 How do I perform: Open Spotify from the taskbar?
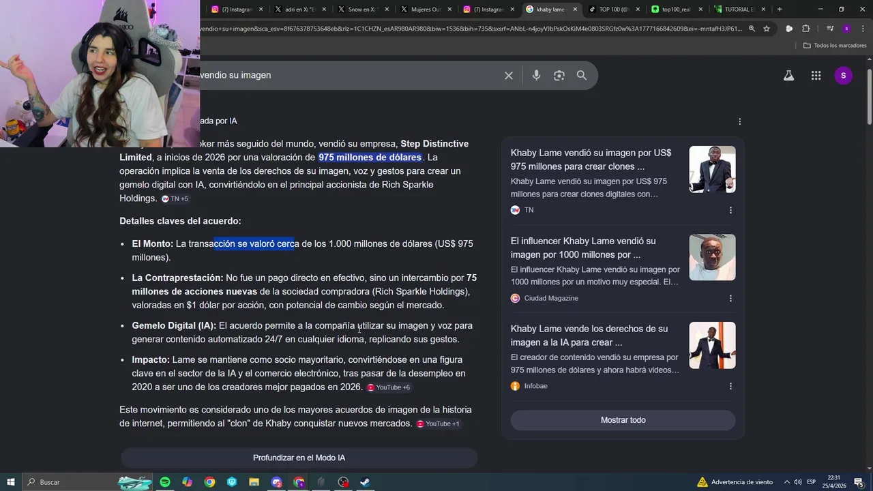165,482
